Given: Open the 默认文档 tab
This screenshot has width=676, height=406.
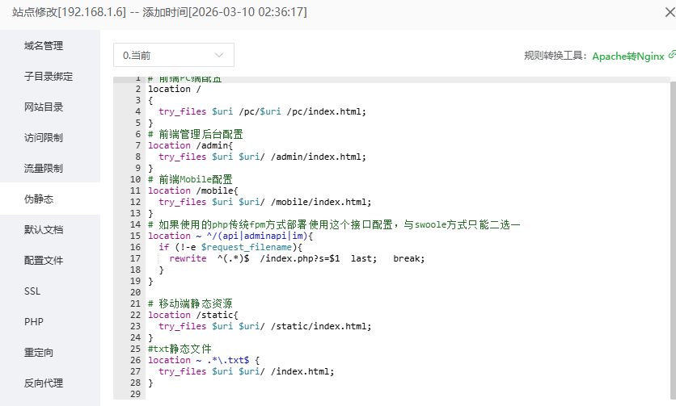Looking at the screenshot, I should (x=44, y=230).
